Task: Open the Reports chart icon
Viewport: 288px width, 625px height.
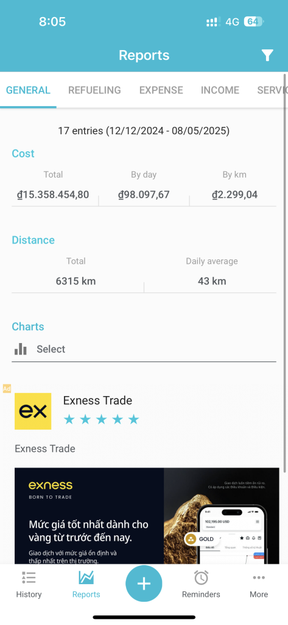Action: tap(86, 577)
